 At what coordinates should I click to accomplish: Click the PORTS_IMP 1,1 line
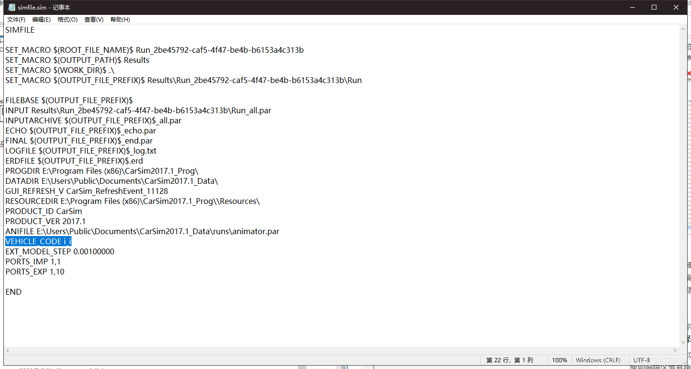[33, 262]
